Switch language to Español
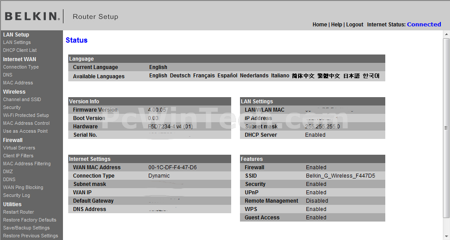 227,76
